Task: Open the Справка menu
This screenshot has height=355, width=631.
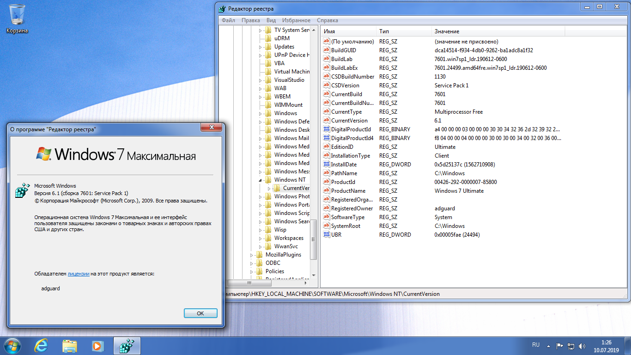Action: 328,20
